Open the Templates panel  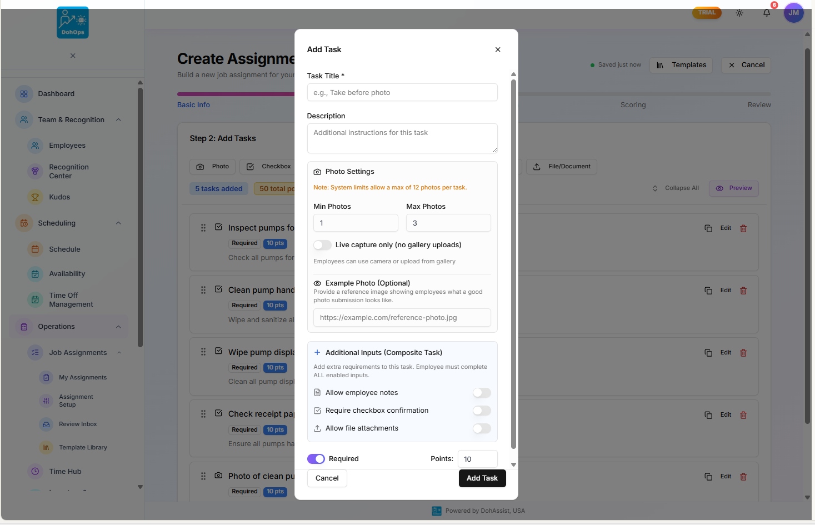(x=681, y=65)
